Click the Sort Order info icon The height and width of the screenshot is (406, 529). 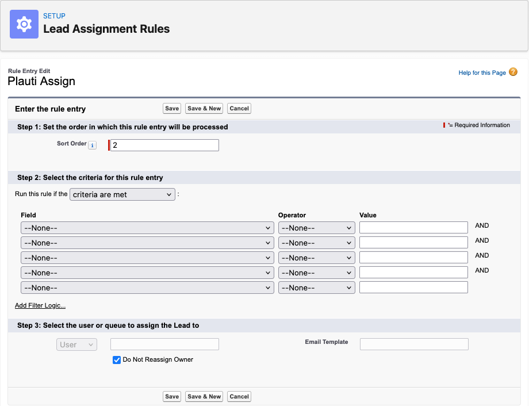coord(93,145)
